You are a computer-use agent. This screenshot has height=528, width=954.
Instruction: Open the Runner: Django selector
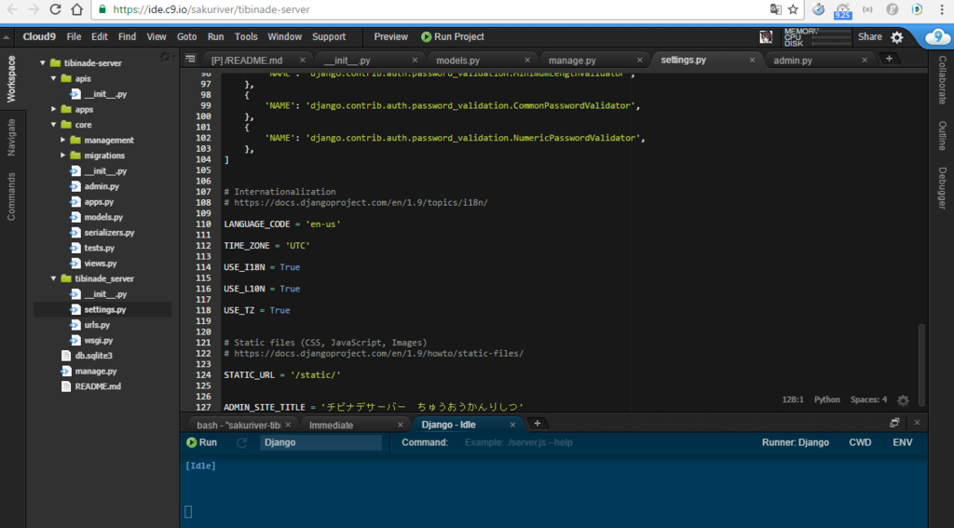click(x=796, y=442)
